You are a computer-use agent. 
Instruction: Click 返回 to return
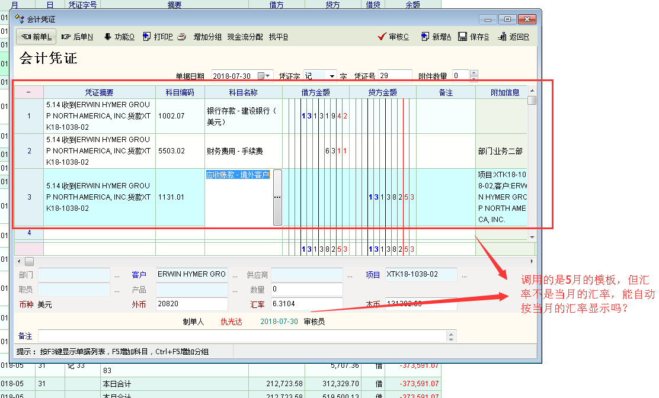coord(513,37)
